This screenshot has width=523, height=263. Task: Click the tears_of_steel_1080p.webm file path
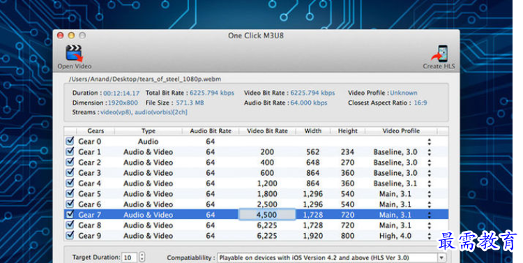[x=145, y=79]
